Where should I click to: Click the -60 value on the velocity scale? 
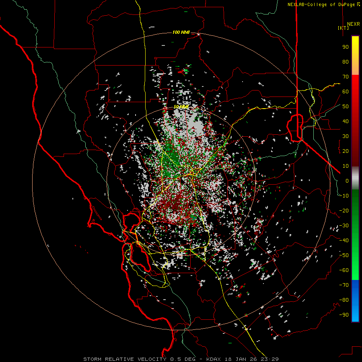[x=344, y=270]
